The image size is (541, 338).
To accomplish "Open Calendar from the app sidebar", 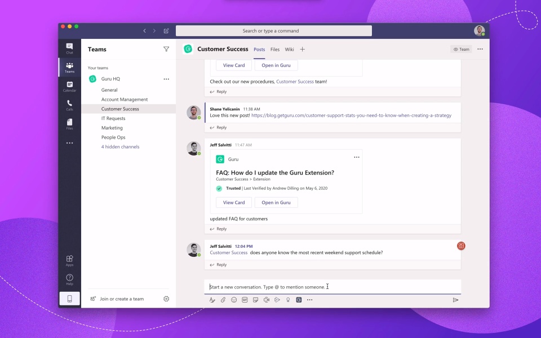I will point(69,86).
